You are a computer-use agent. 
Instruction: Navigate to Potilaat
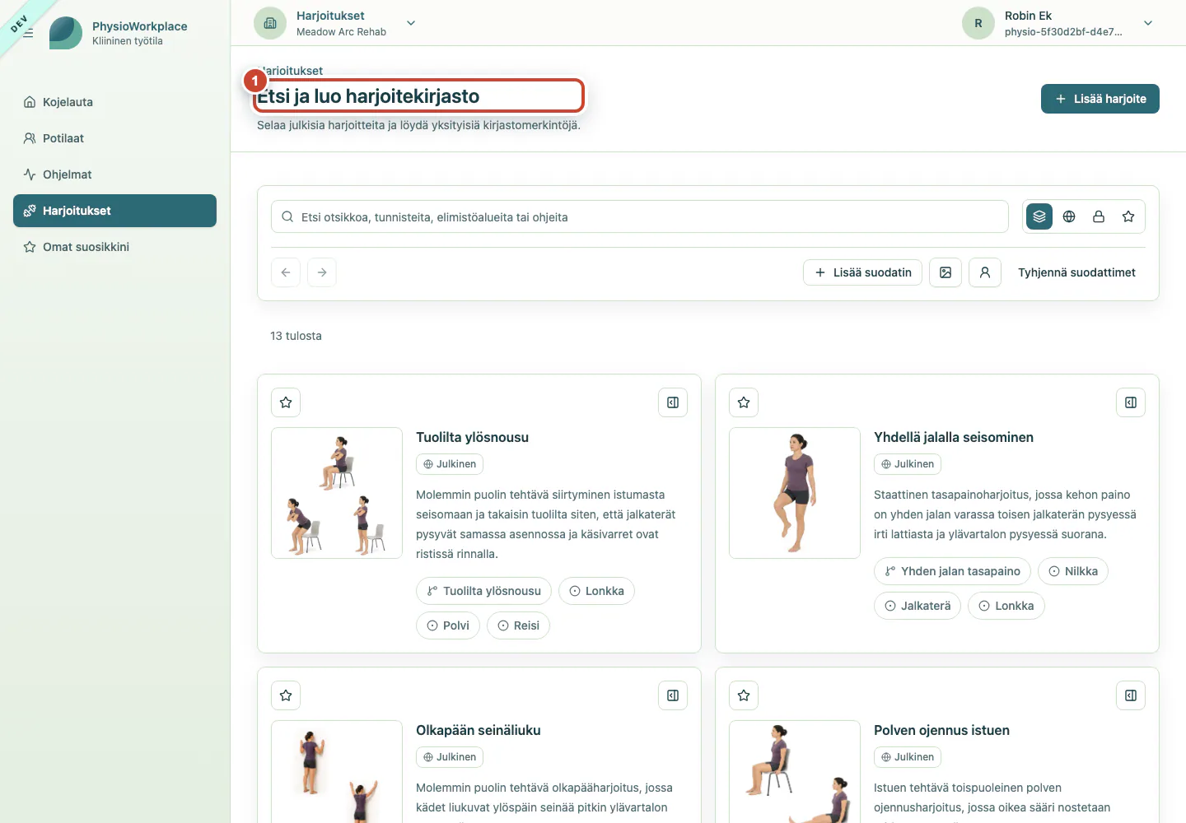click(x=114, y=138)
